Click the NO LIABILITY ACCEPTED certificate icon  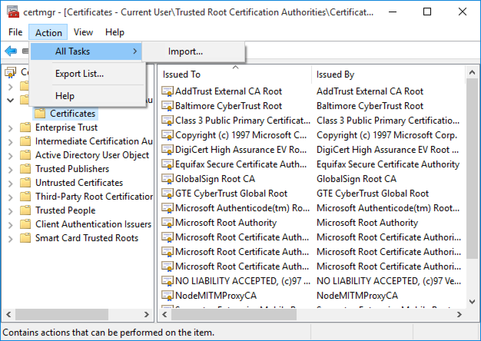(168, 281)
